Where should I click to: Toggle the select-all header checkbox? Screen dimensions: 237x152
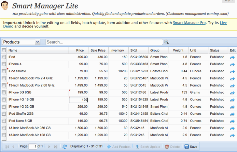click(4, 50)
